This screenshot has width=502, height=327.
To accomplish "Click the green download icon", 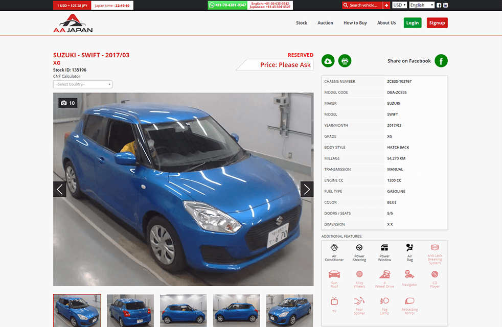I will [328, 61].
